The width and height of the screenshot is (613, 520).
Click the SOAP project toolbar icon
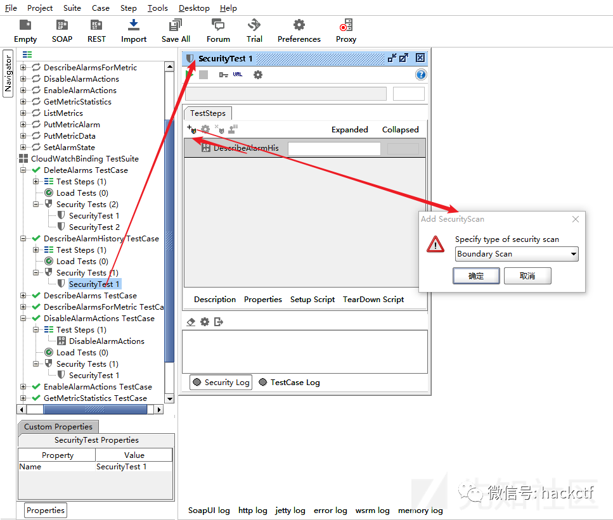click(61, 31)
